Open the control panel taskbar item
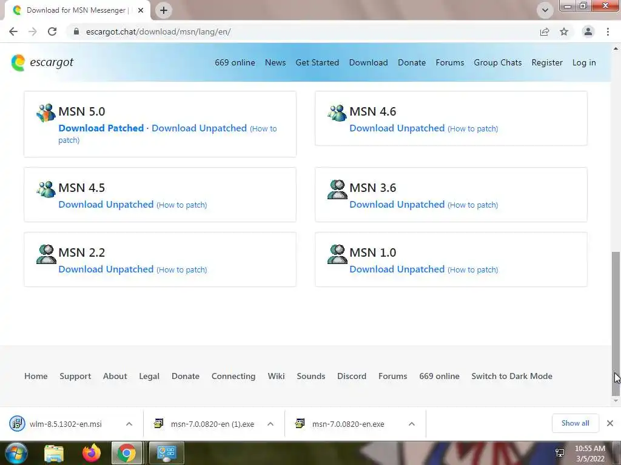The image size is (621, 465). [166, 453]
